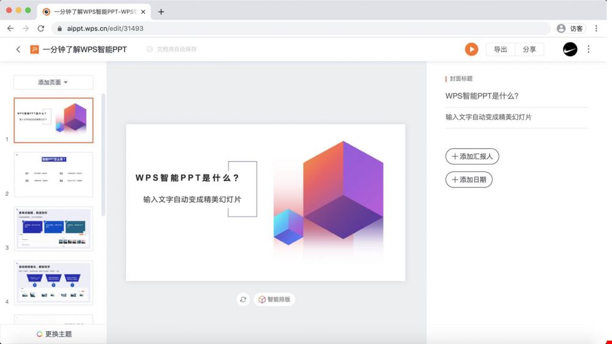This screenshot has width=612, height=344.
Task: Select slide 4 thumbnail
Action: [x=53, y=283]
